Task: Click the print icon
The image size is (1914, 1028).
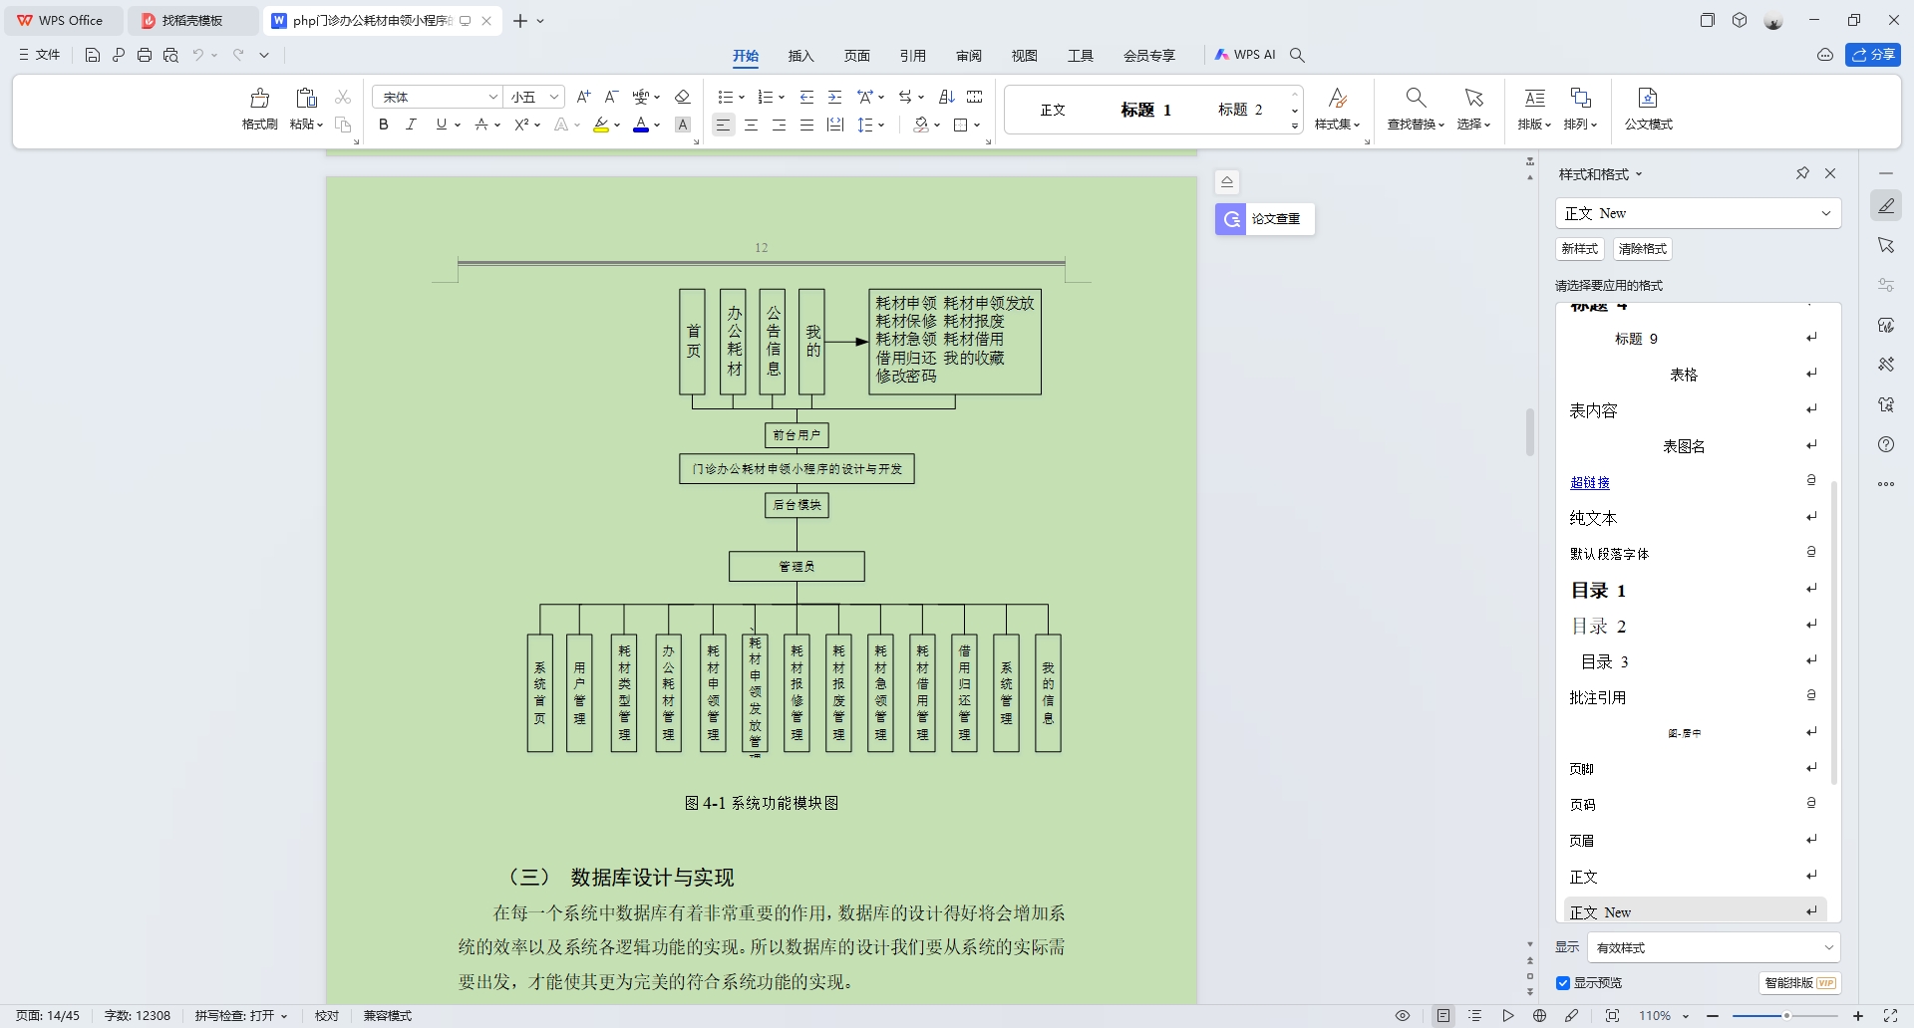Action: pyautogui.click(x=145, y=55)
